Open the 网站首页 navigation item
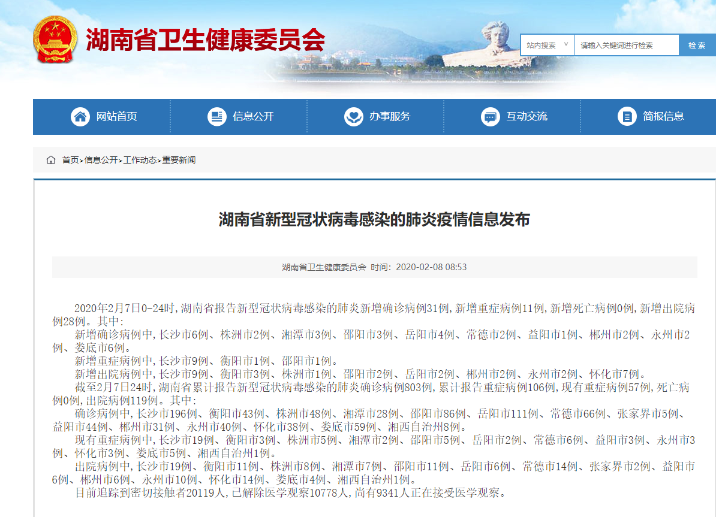 117,116
